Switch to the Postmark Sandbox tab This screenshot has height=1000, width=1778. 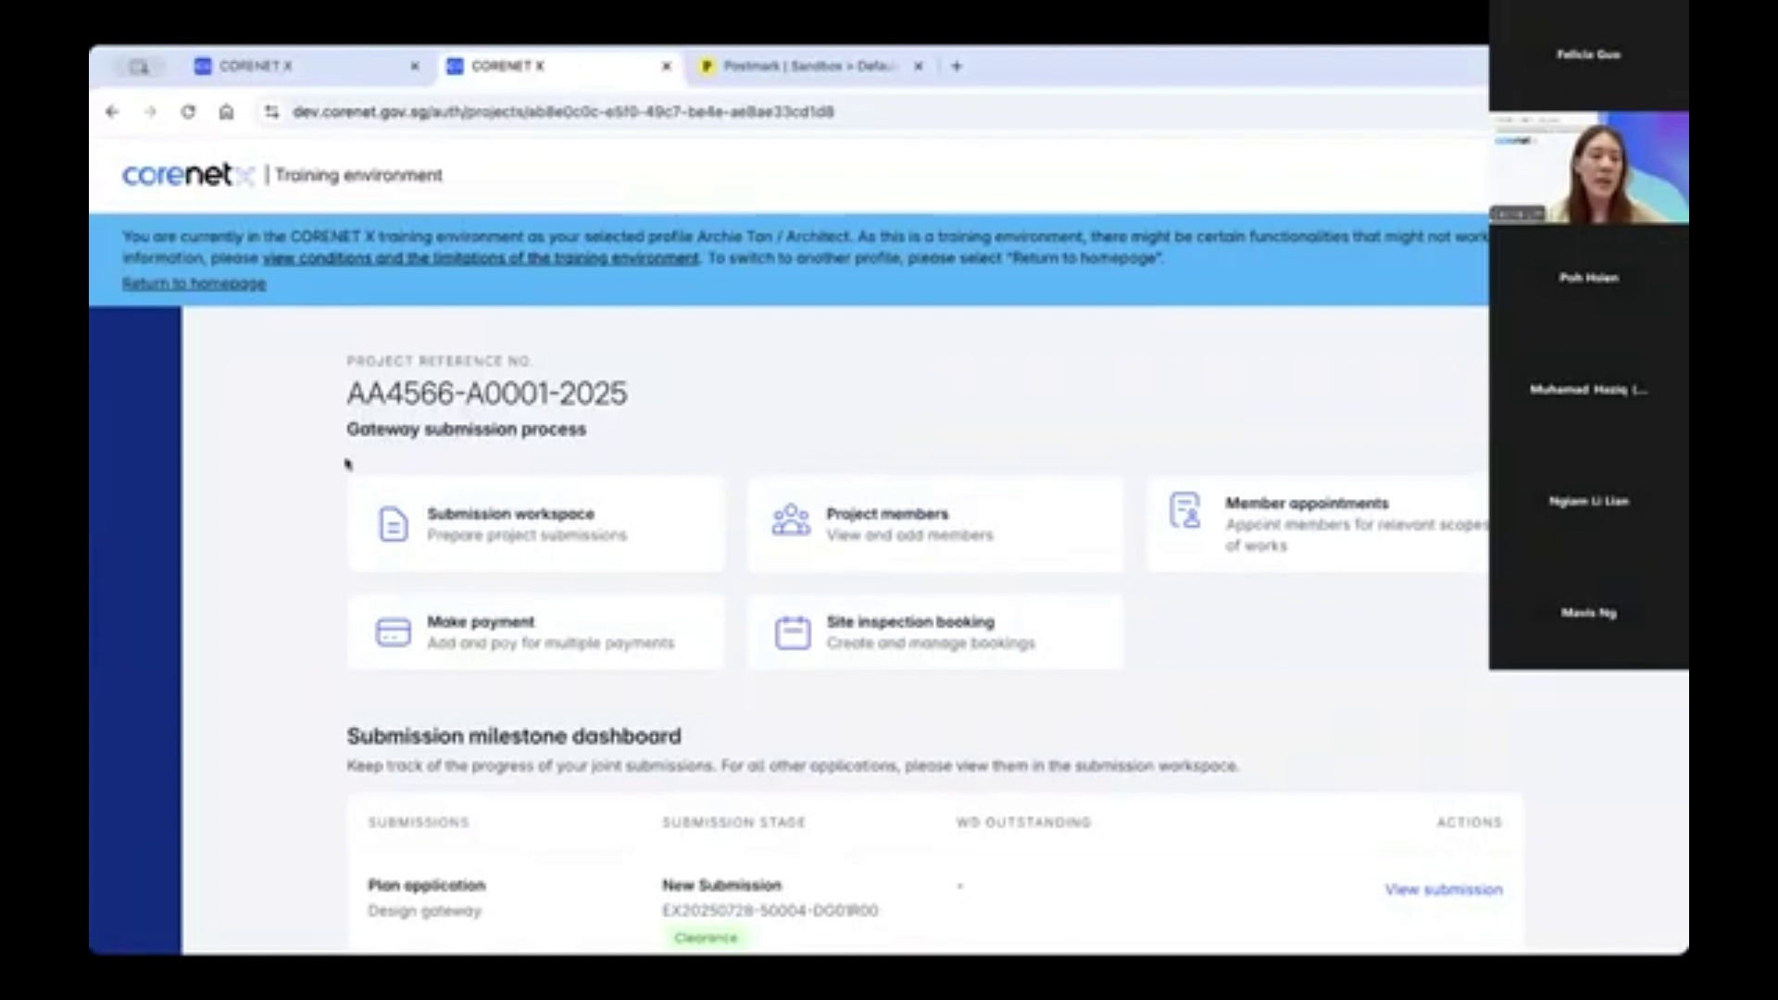[801, 66]
